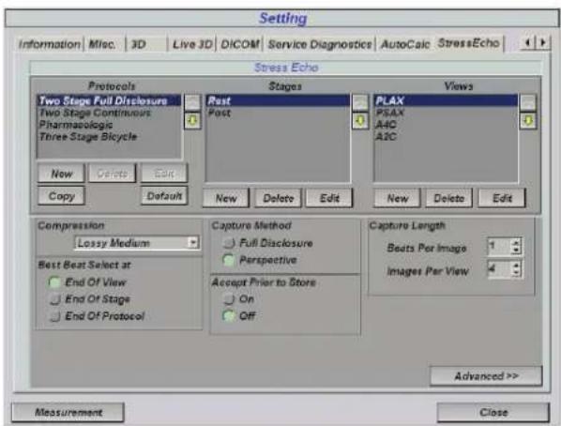The image size is (561, 426).
Task: Move selected view down with yellow arrow
Action: pos(528,120)
